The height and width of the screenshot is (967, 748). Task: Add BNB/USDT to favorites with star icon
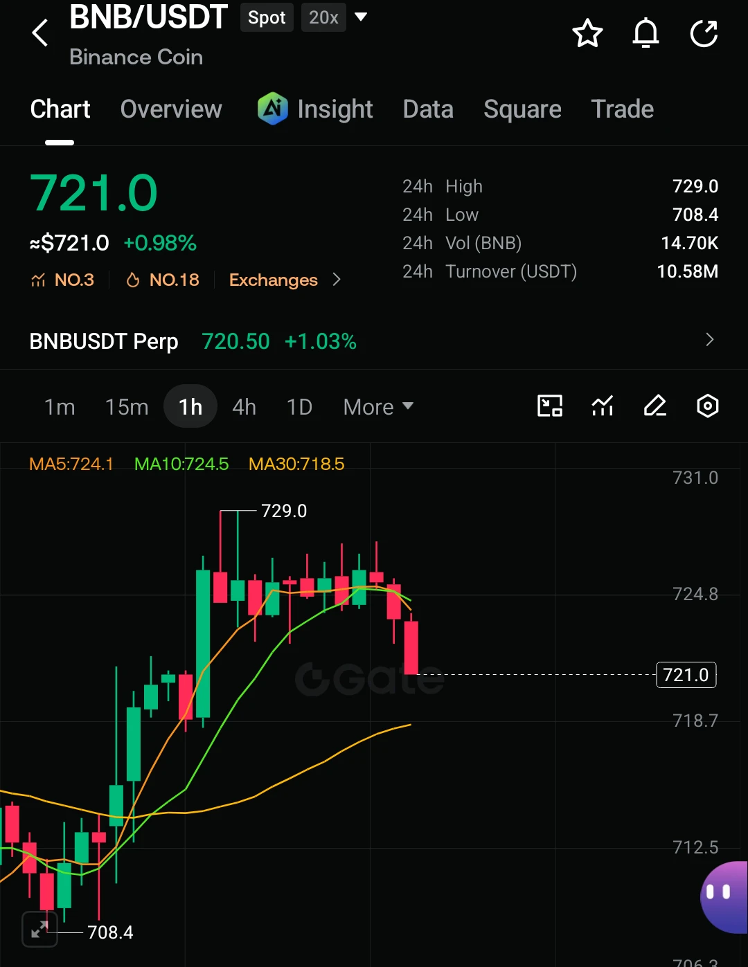pyautogui.click(x=587, y=33)
